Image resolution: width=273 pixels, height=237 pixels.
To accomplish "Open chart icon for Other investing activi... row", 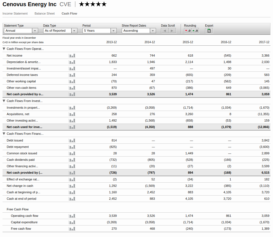I will pyautogui.click(x=72, y=121).
